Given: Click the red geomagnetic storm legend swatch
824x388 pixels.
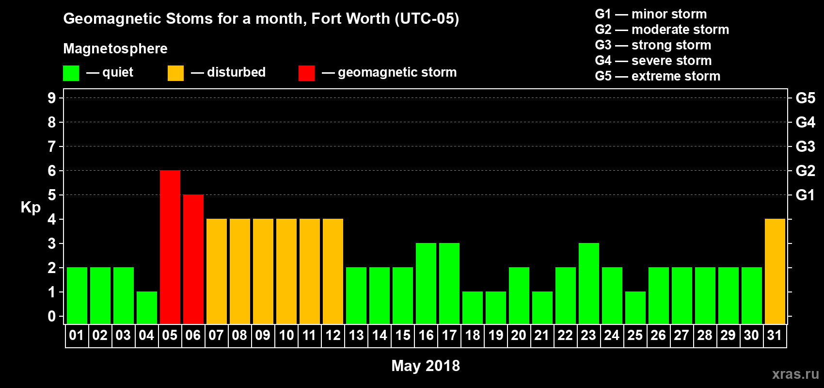Looking at the screenshot, I should [306, 73].
